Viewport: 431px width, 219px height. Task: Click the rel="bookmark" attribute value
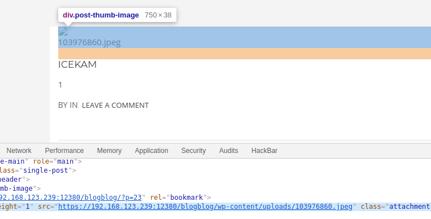[186, 198]
